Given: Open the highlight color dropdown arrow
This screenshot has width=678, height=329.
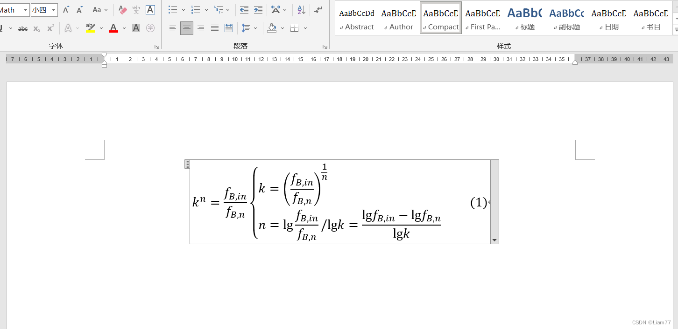Looking at the screenshot, I should tap(101, 28).
